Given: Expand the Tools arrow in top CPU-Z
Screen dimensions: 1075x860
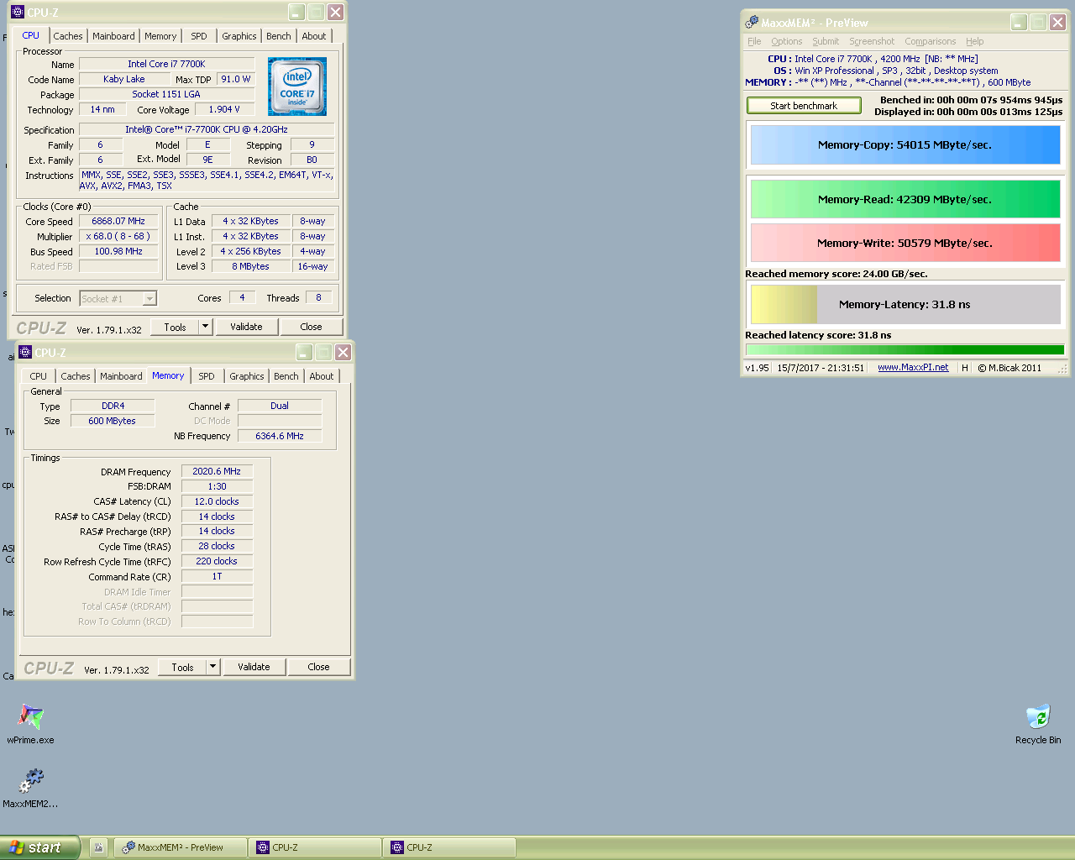Looking at the screenshot, I should pos(205,327).
